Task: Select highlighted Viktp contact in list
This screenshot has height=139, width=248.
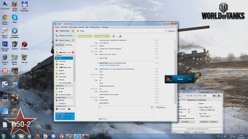Action: (64, 58)
